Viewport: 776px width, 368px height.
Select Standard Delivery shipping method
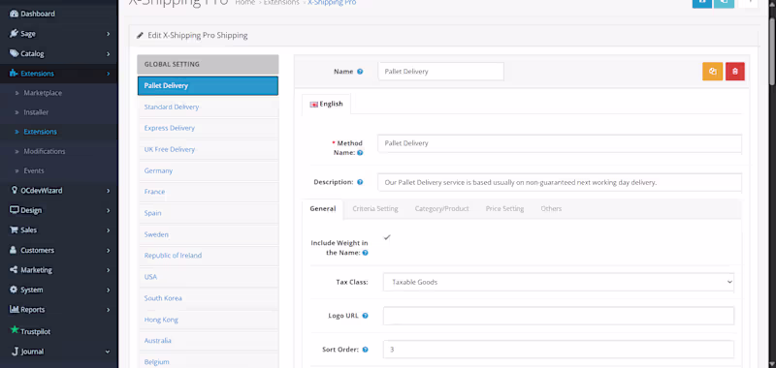click(x=208, y=107)
